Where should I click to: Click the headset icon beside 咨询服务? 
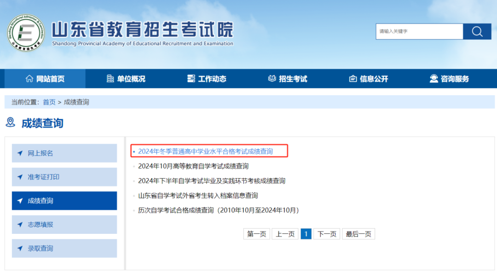coord(433,79)
